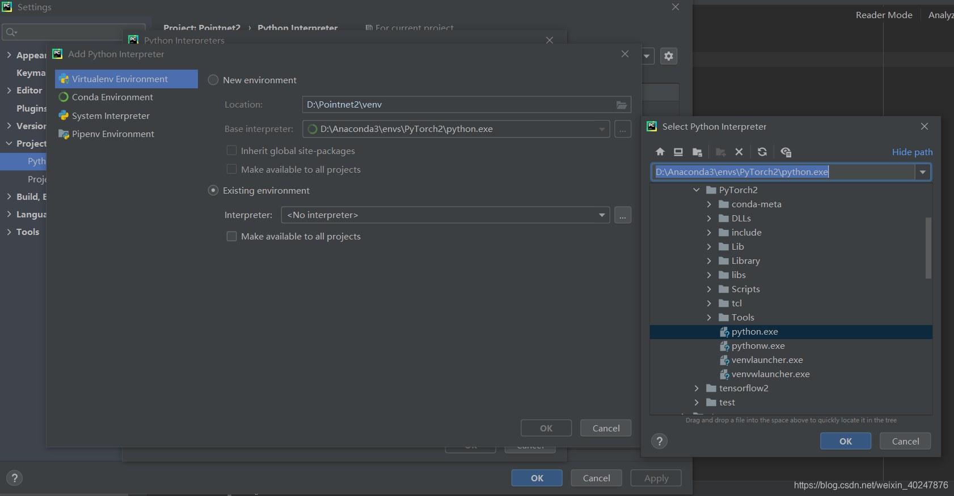
Task: Click Hide path link
Action: click(912, 152)
